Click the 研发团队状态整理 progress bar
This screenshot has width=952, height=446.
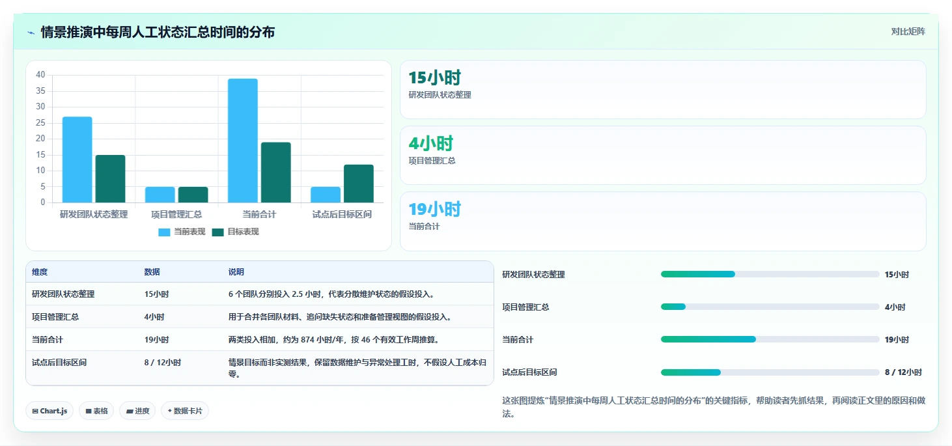[x=770, y=274]
